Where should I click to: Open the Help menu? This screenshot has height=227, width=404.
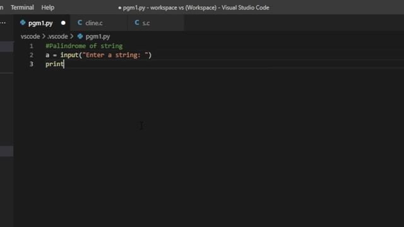[x=48, y=8]
